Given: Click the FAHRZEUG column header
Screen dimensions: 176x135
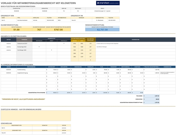Looking at the screenshot, I should click(x=24, y=40).
